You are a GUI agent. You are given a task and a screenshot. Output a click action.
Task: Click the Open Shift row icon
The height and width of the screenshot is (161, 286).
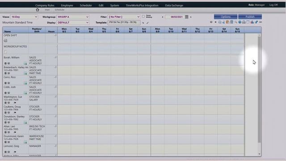coord(5,41)
